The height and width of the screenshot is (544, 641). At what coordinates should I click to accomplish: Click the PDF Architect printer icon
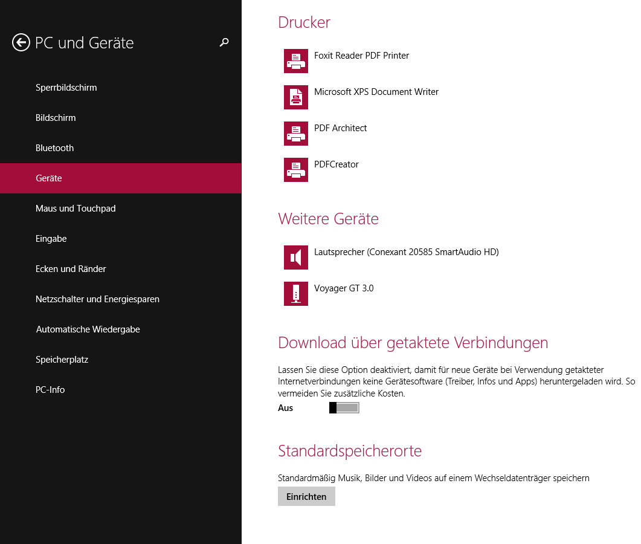(x=296, y=134)
